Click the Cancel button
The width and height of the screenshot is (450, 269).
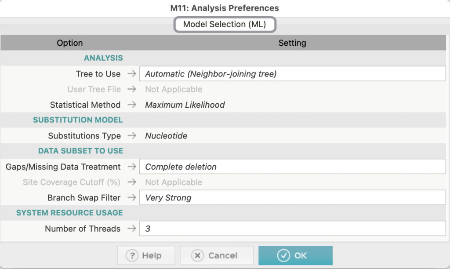pos(217,255)
